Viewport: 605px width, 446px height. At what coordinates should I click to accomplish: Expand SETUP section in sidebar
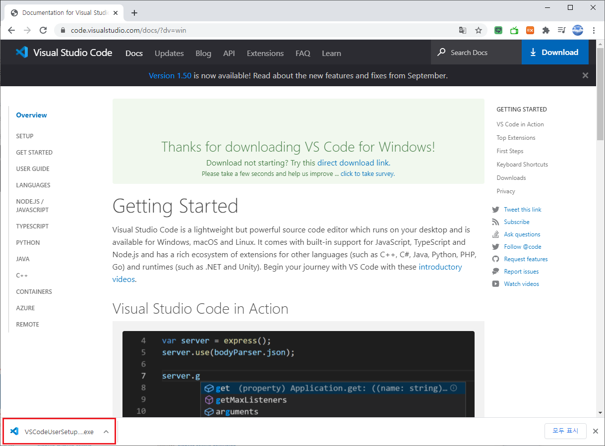tap(25, 136)
